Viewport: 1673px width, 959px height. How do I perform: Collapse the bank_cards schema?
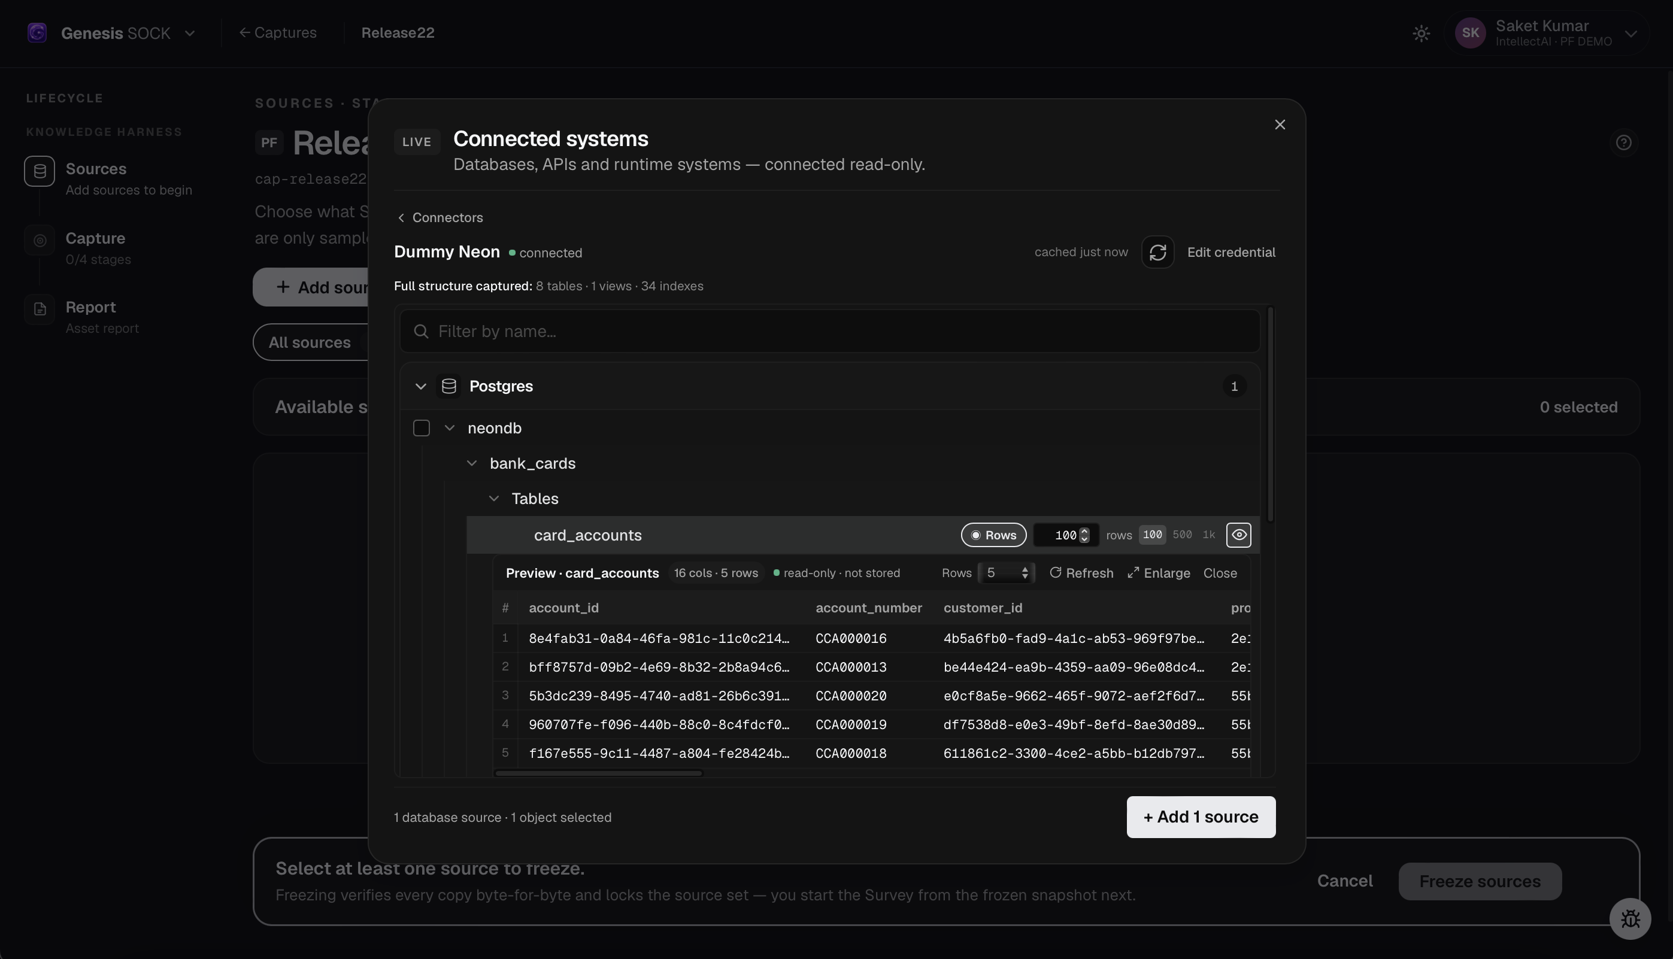click(x=472, y=463)
